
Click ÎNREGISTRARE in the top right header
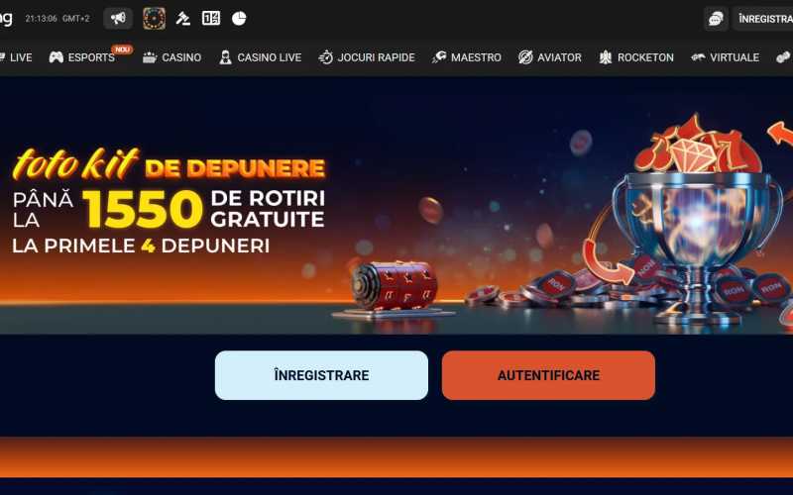pyautogui.click(x=763, y=19)
